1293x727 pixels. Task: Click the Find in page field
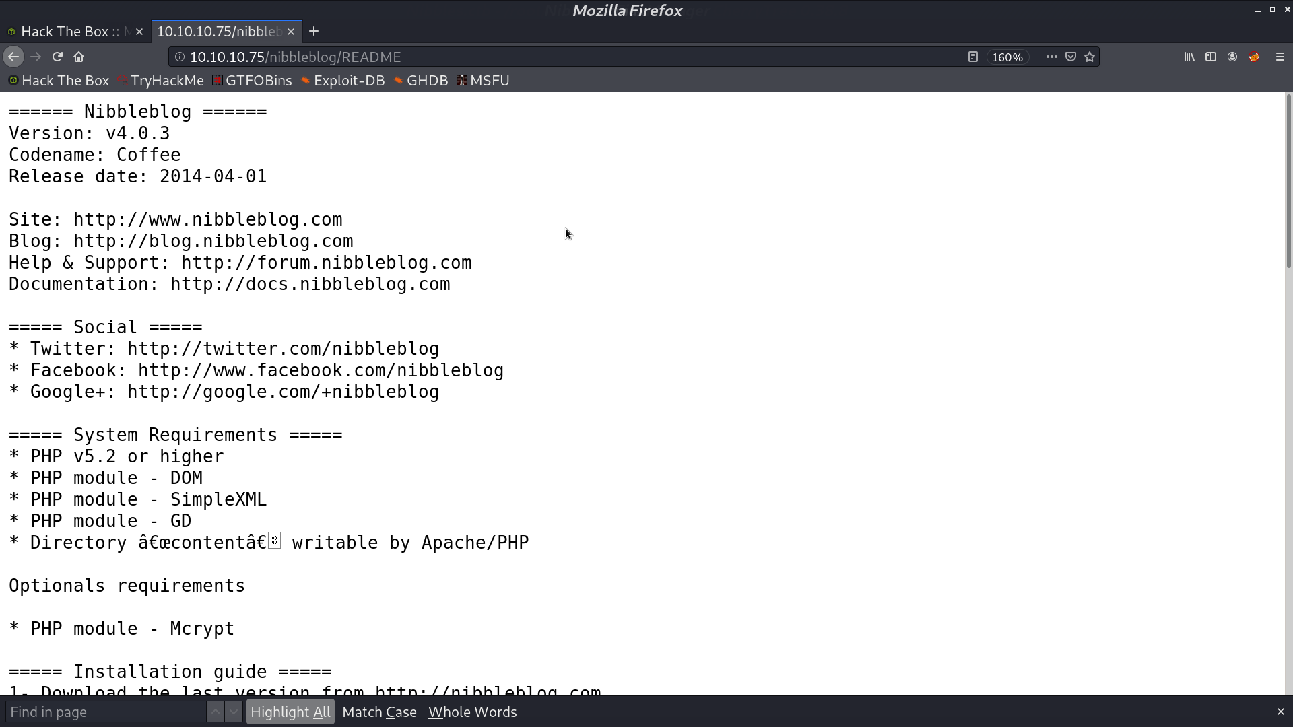click(x=106, y=712)
